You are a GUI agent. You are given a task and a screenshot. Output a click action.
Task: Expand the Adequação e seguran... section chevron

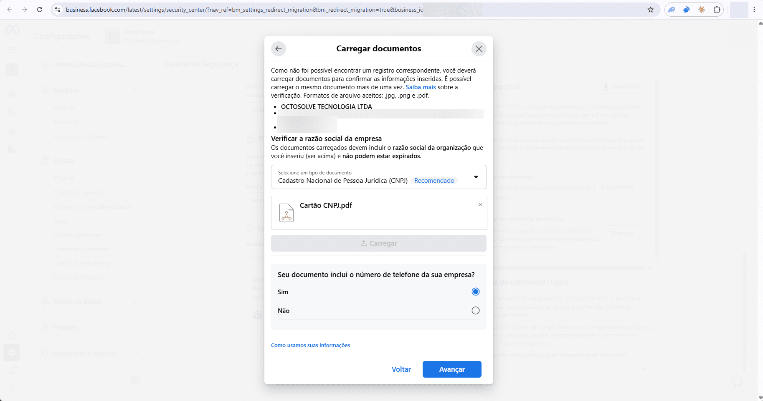coord(135,353)
